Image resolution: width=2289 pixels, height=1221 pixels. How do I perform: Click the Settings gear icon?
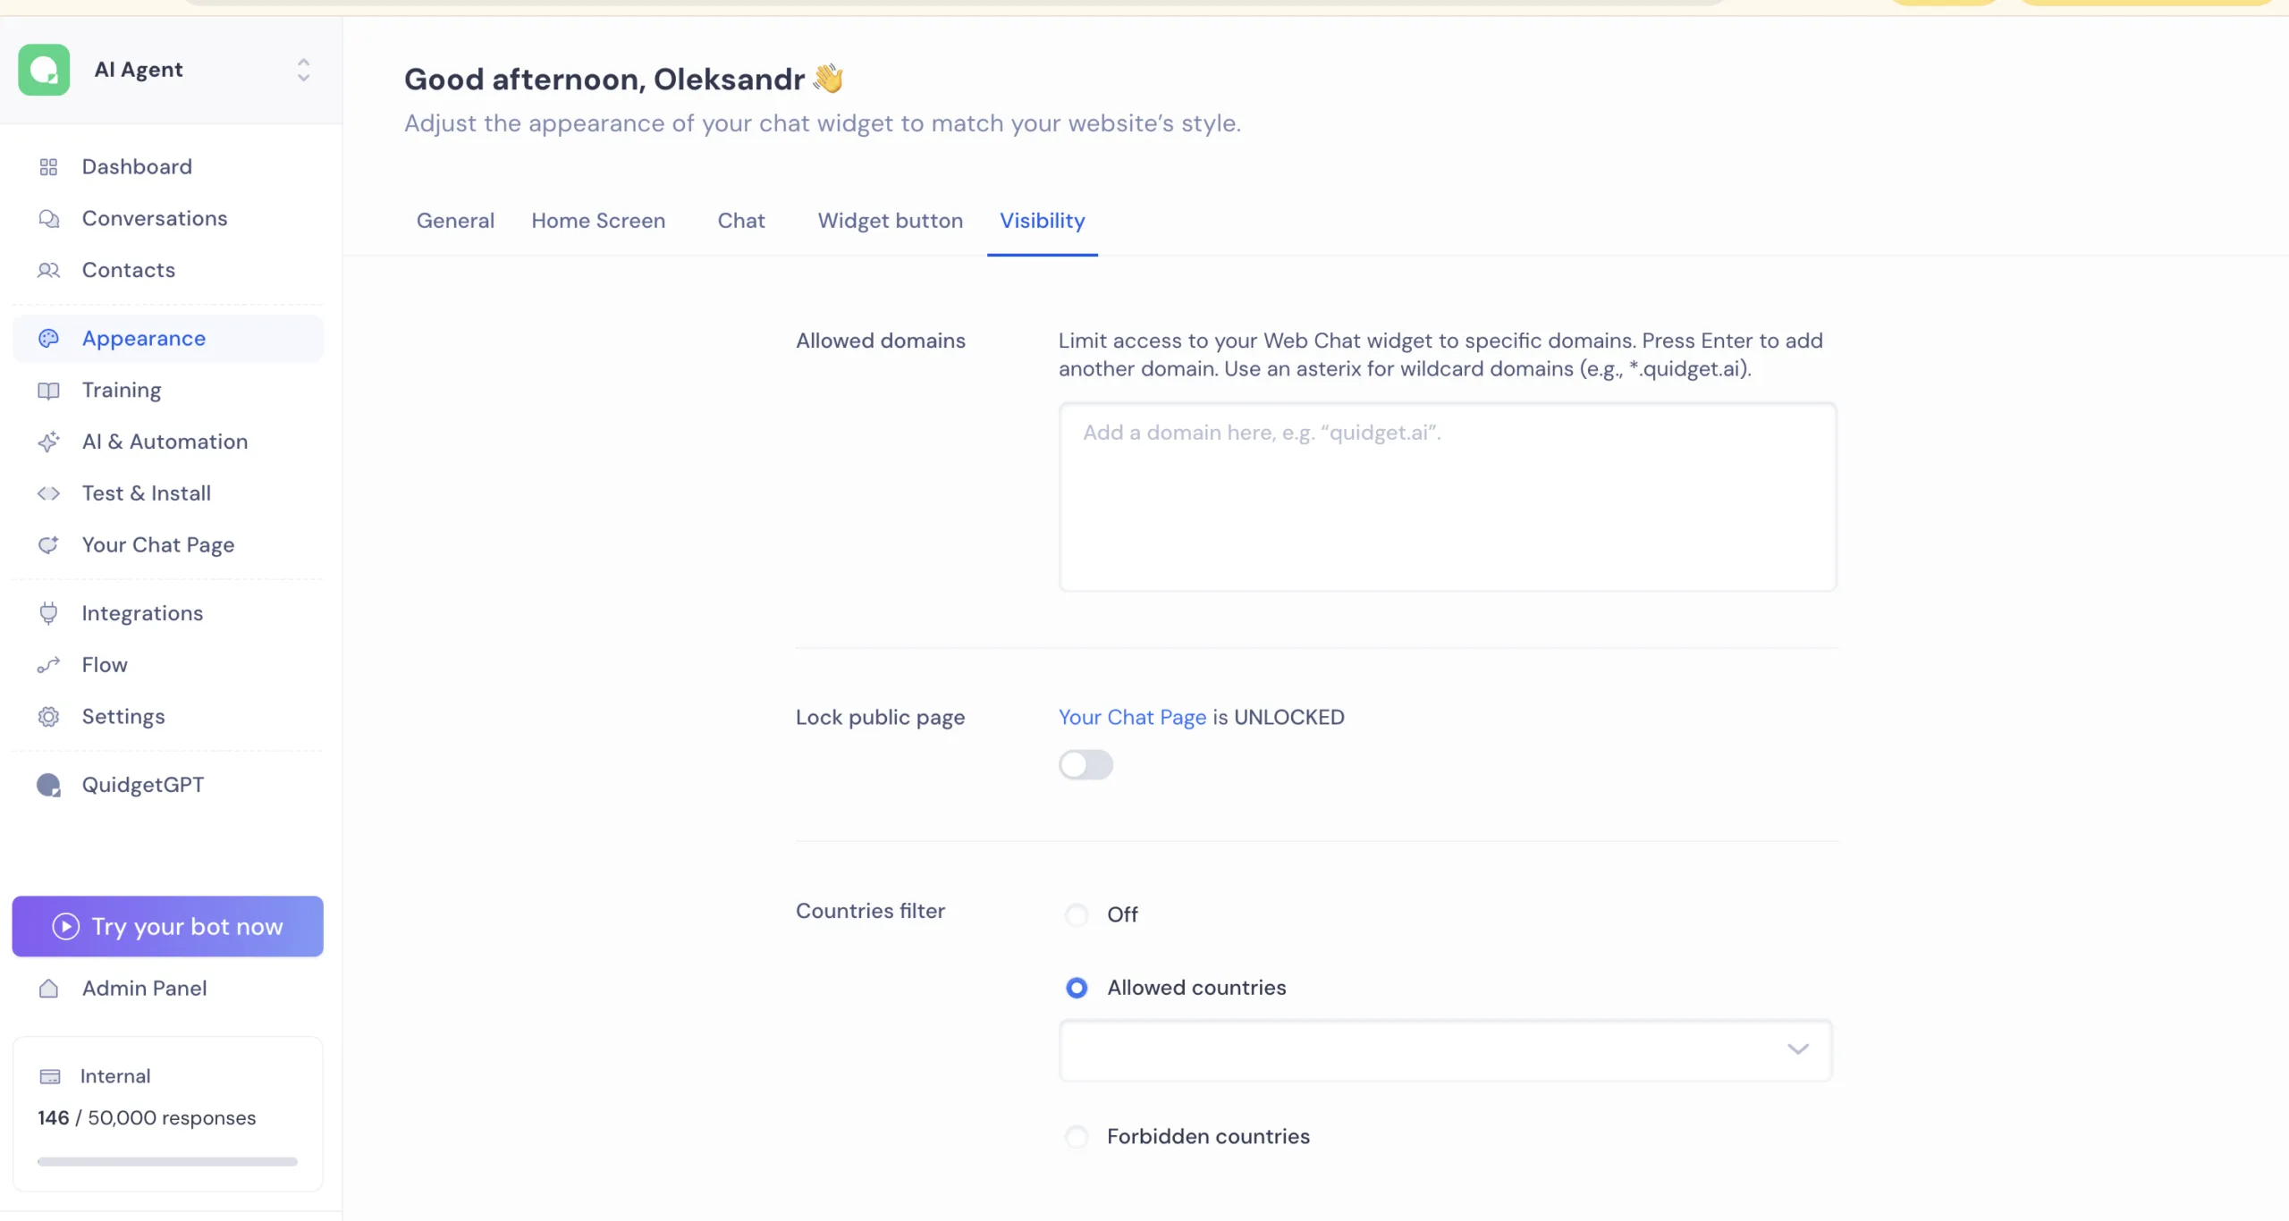[48, 717]
